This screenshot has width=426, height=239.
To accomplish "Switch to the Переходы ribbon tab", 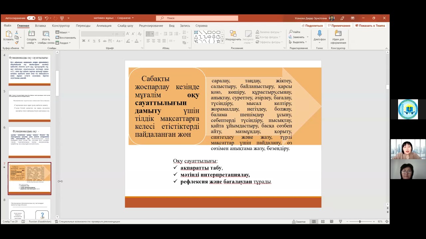I will tap(83, 26).
